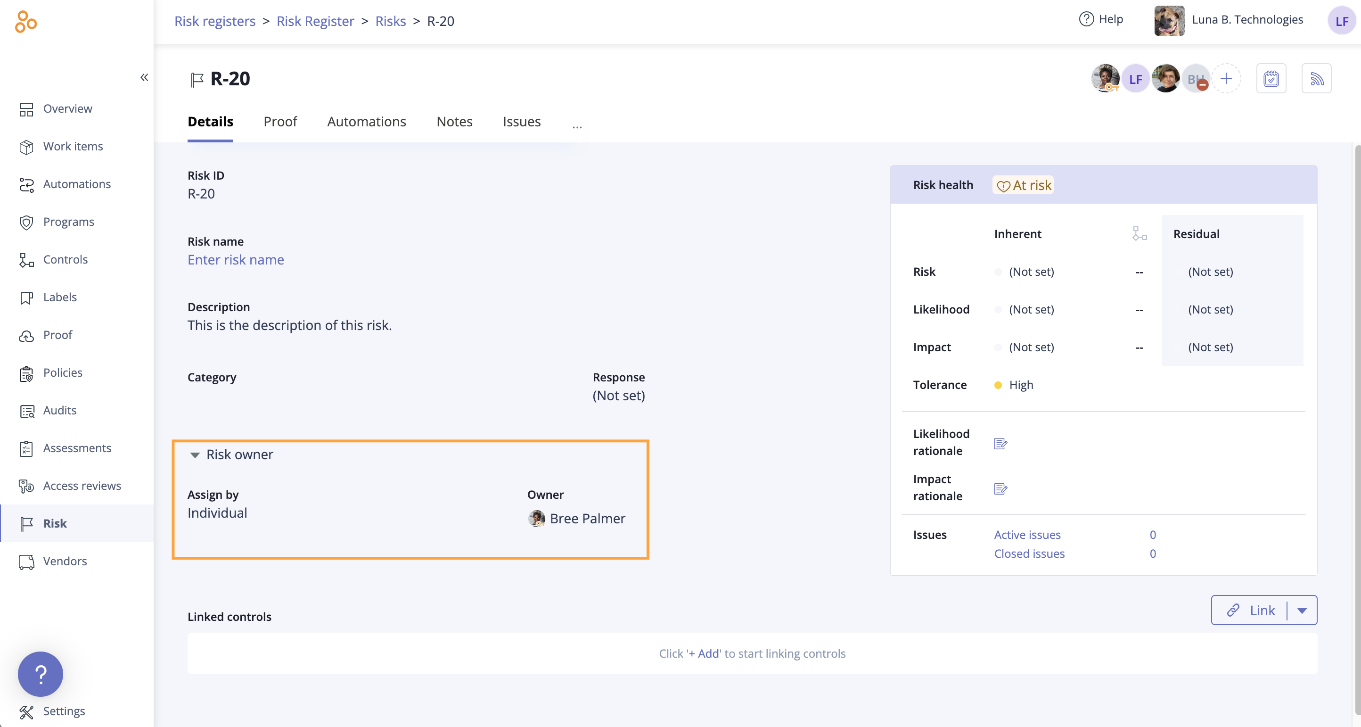Collapse the Risk owner section

pos(195,454)
